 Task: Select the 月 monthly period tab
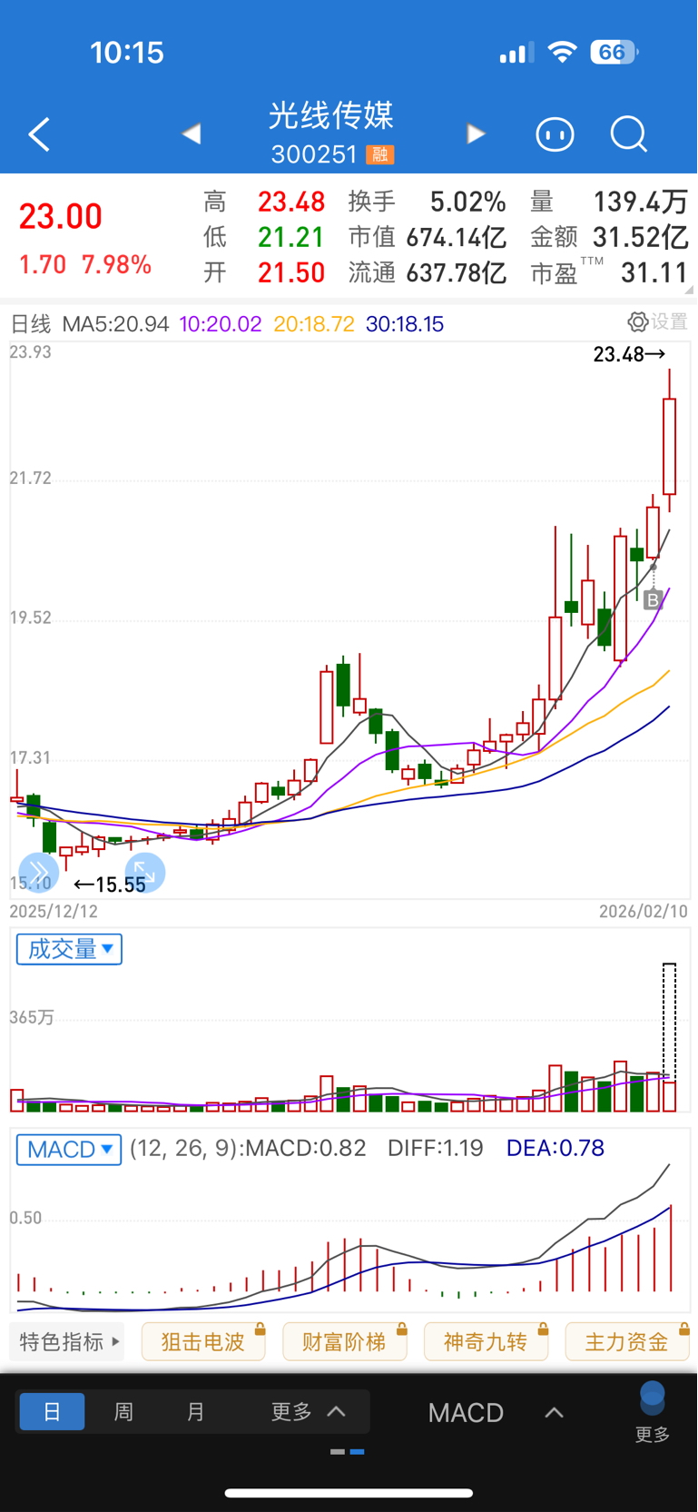195,1411
